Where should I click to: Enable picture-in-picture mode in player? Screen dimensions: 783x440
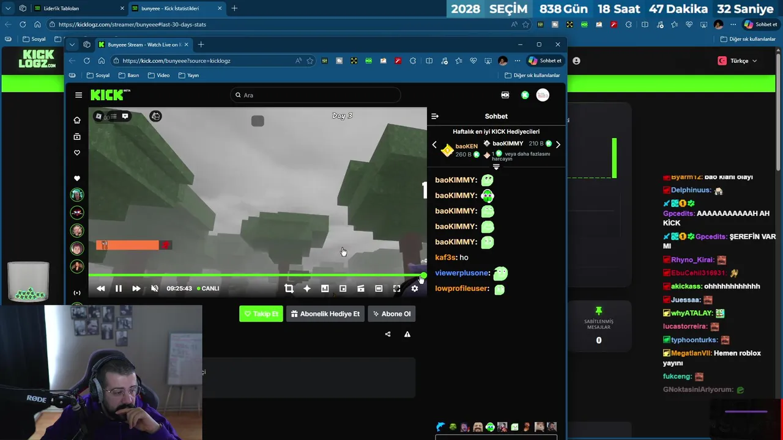343,288
